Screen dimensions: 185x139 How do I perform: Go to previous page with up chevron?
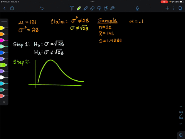pos(181,107)
